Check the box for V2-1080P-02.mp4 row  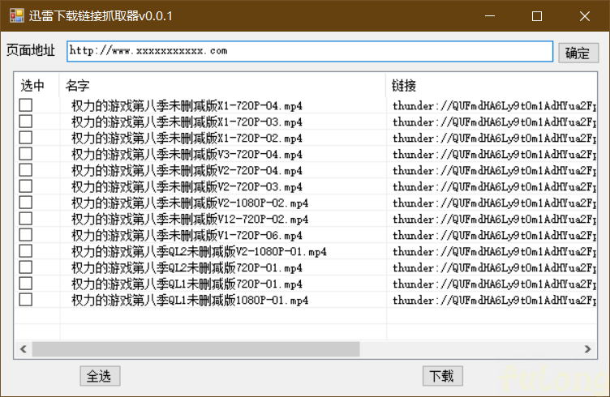(x=26, y=203)
